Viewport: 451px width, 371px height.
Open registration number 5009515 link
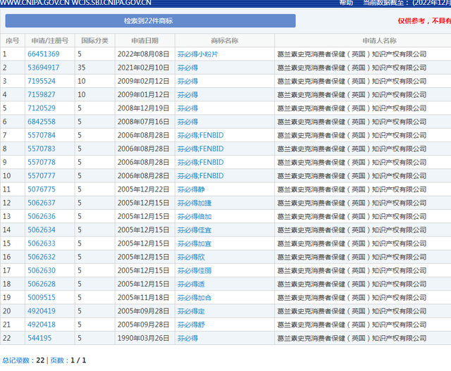click(42, 297)
